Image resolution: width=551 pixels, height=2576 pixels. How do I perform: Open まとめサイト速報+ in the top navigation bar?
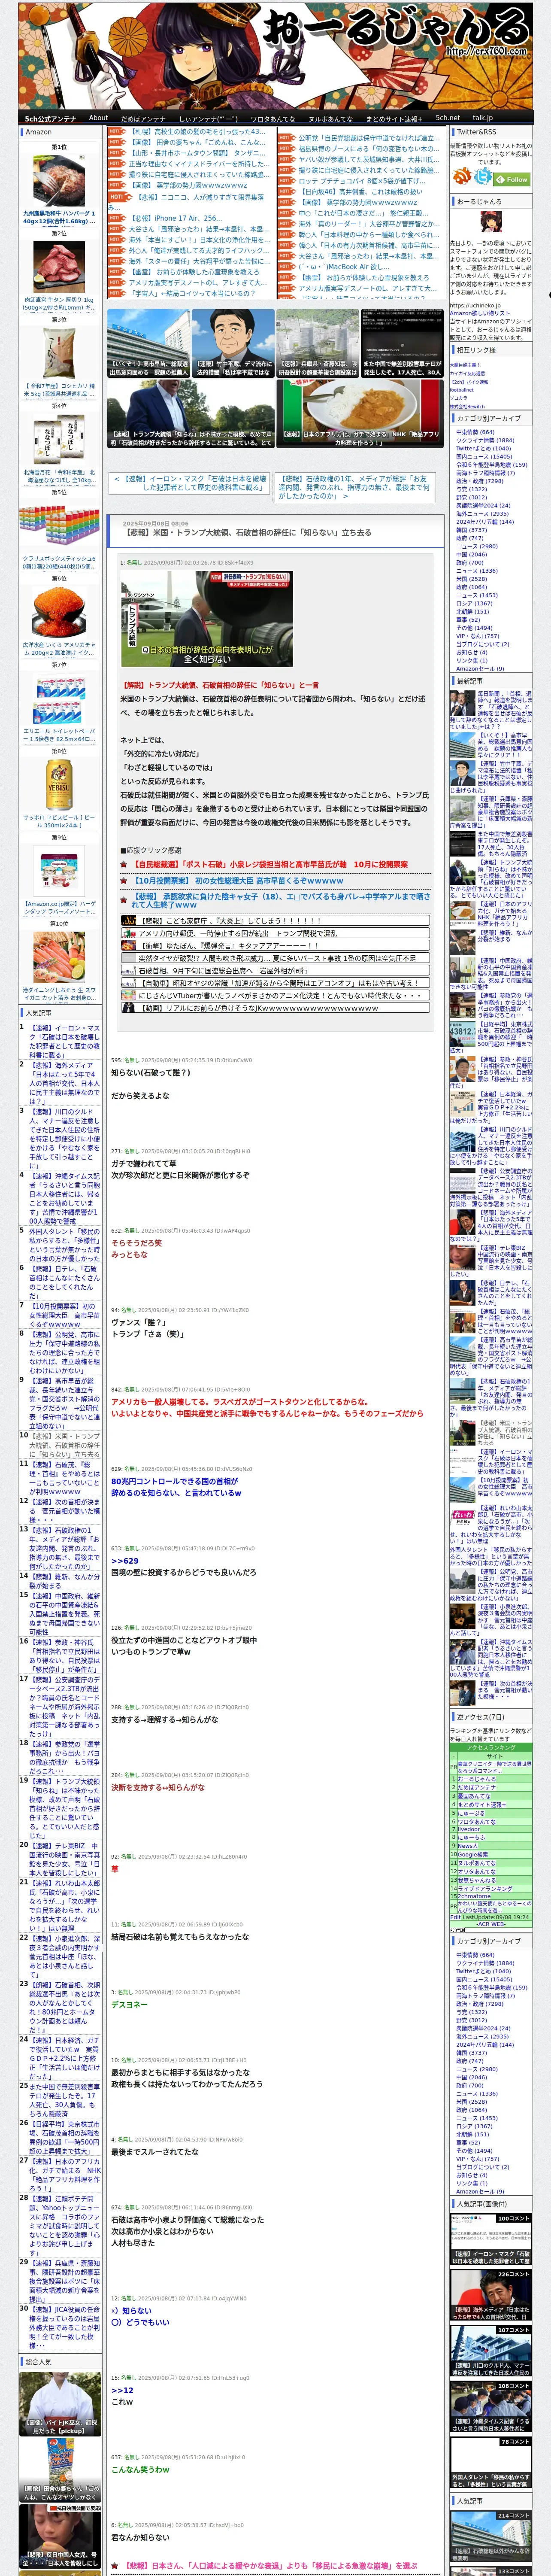pyautogui.click(x=394, y=118)
